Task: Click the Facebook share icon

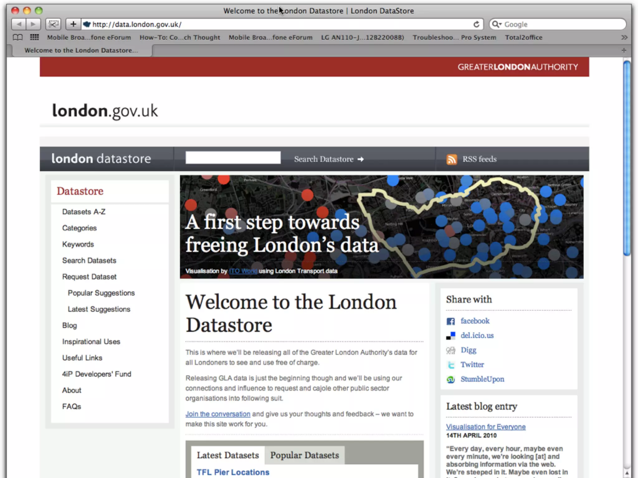Action: pyautogui.click(x=450, y=321)
